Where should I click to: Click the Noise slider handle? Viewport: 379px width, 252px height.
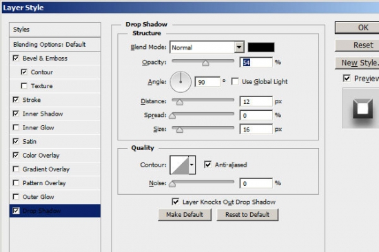click(172, 185)
